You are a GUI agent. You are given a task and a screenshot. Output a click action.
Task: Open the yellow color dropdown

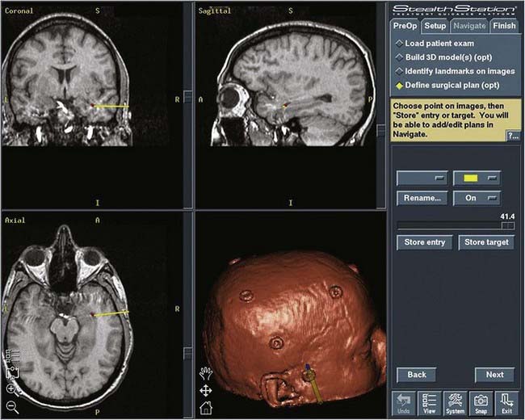click(477, 178)
